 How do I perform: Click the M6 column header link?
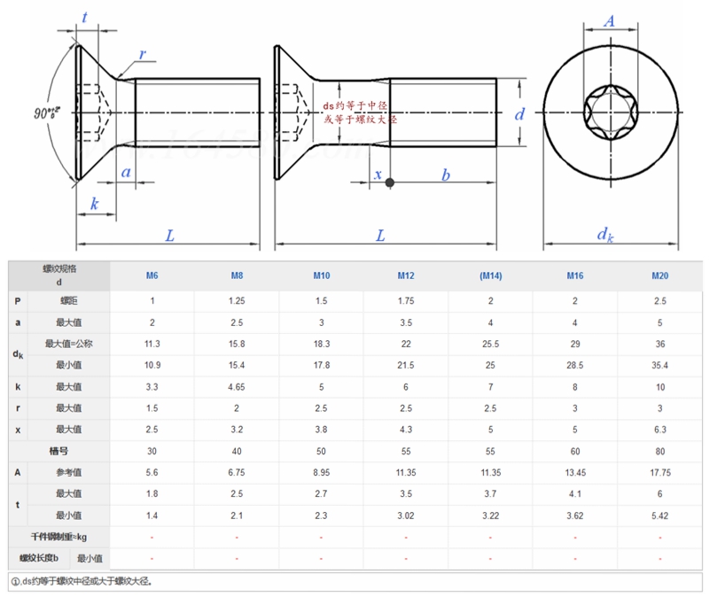(x=152, y=276)
